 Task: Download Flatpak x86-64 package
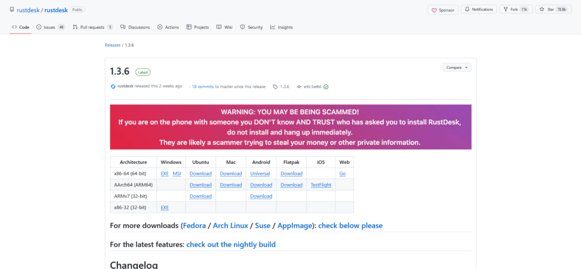pos(291,174)
